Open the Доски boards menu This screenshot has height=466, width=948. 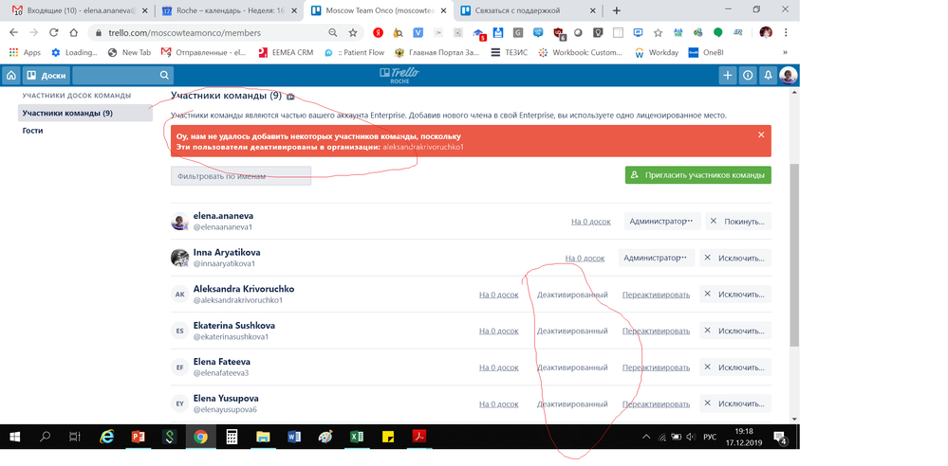(46, 76)
